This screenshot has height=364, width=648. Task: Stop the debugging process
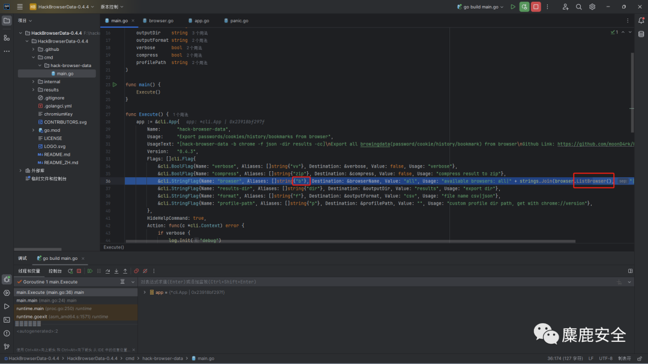pos(79,271)
